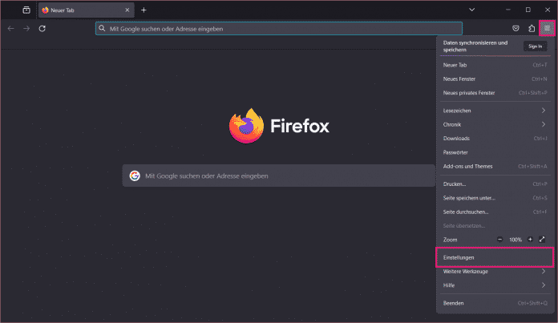Viewport: 558px width, 323px height.
Task: Click the hamburger application menu icon
Action: (x=547, y=28)
